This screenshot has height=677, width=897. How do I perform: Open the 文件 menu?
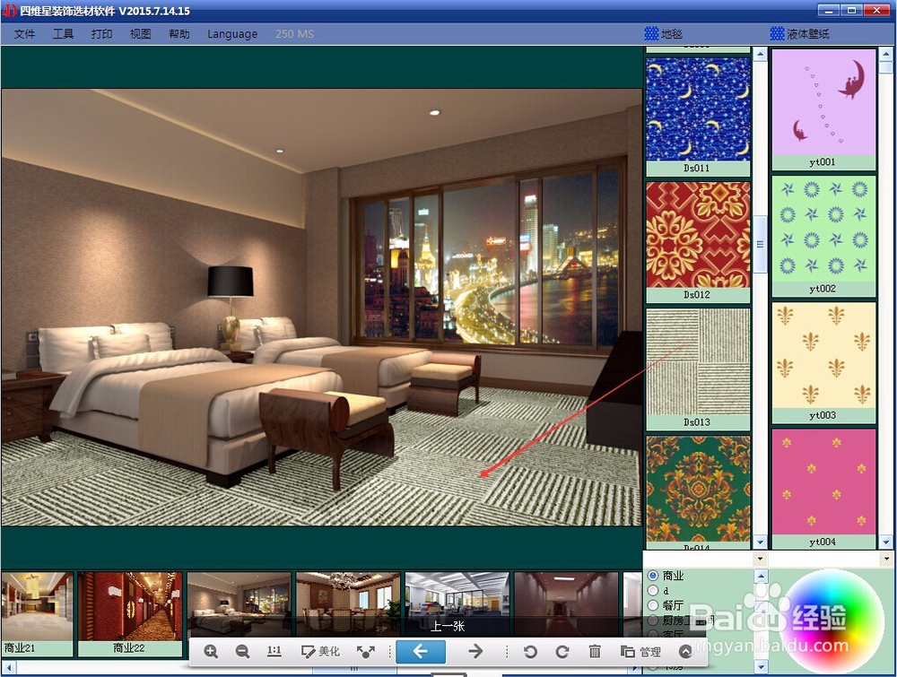pos(24,34)
